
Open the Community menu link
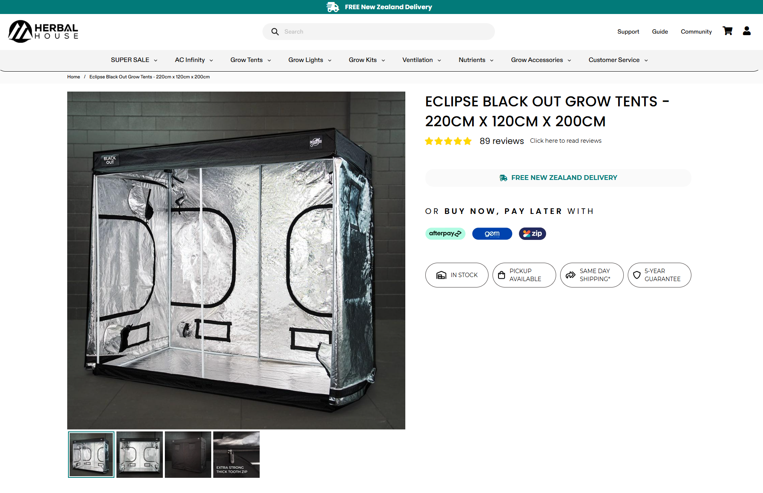(x=696, y=32)
